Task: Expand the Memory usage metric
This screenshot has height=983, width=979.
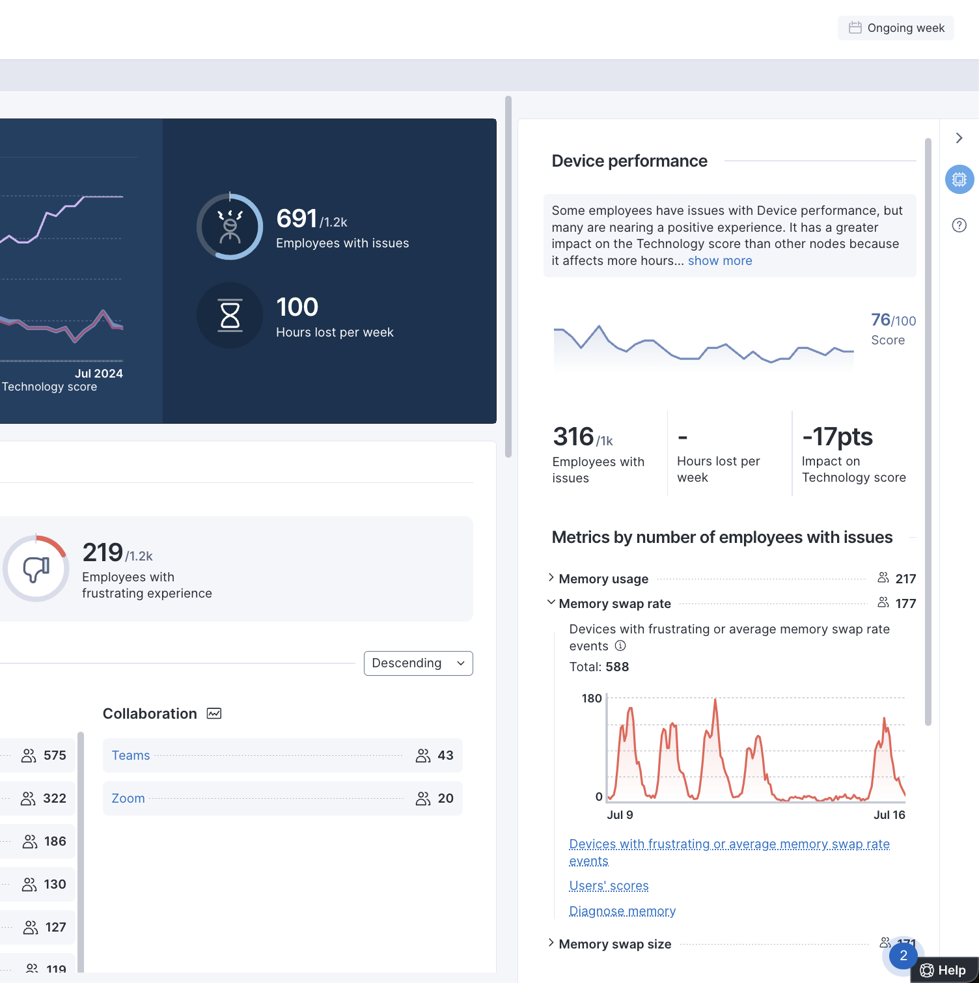Action: pyautogui.click(x=551, y=578)
